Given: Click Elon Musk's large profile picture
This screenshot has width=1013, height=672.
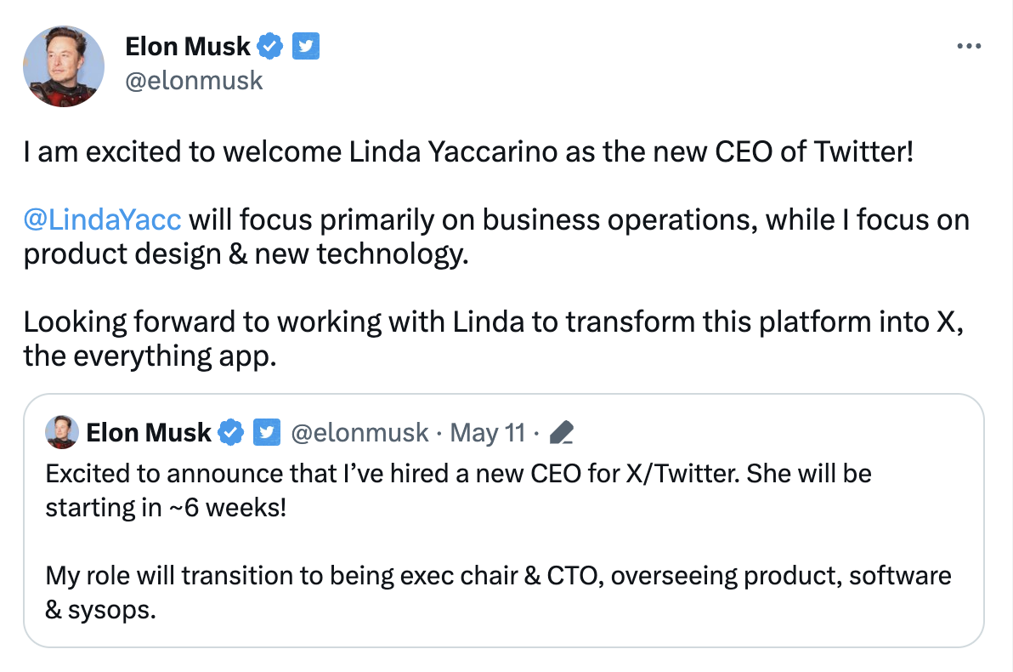Looking at the screenshot, I should point(64,65).
